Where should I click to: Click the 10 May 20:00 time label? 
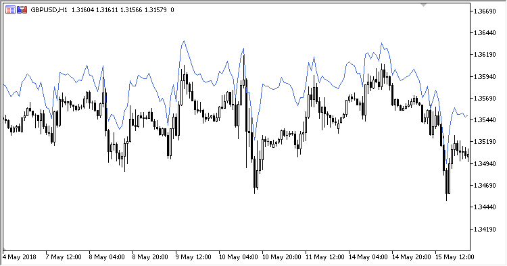282,257
